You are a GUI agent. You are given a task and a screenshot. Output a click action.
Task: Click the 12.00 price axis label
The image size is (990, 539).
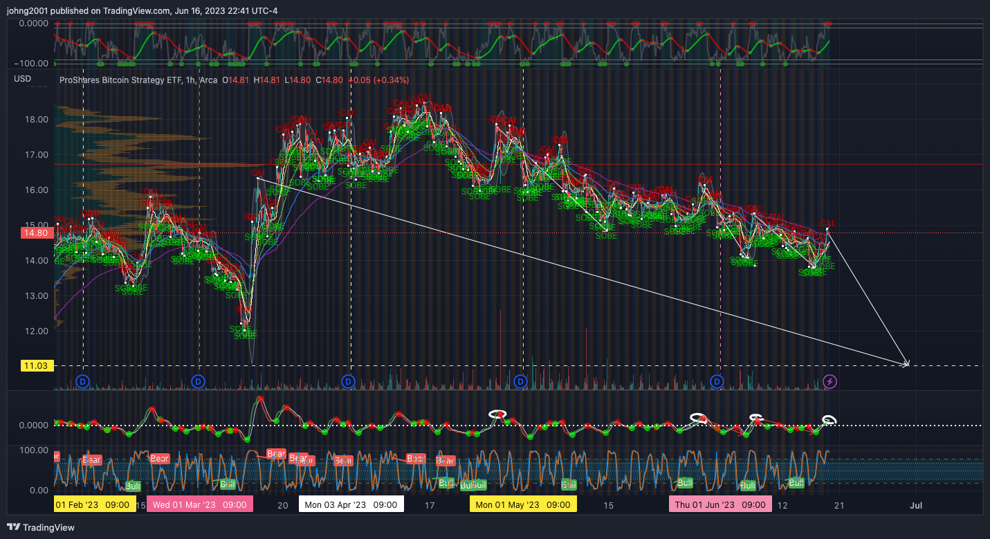(x=37, y=331)
